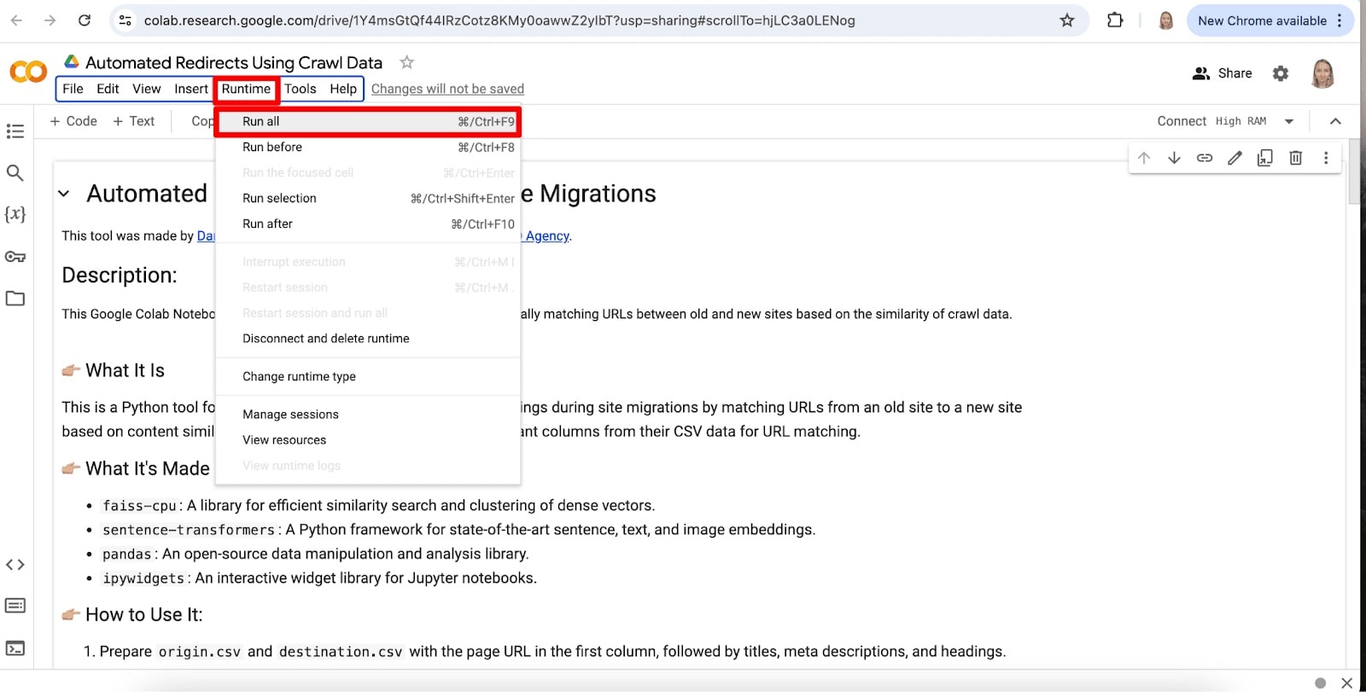
Task: Move cell down arrow
Action: tap(1174, 158)
